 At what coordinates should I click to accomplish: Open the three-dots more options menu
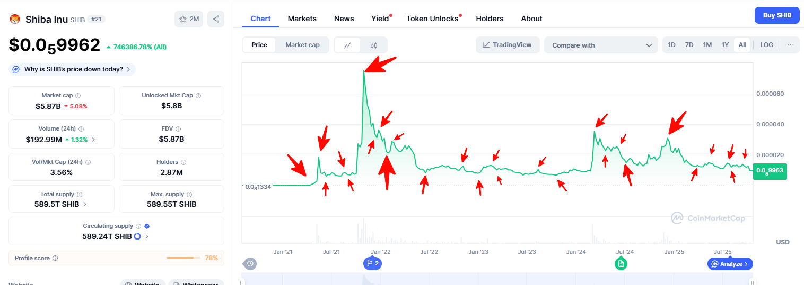790,45
